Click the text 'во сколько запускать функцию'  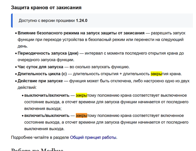pos(100,67)
